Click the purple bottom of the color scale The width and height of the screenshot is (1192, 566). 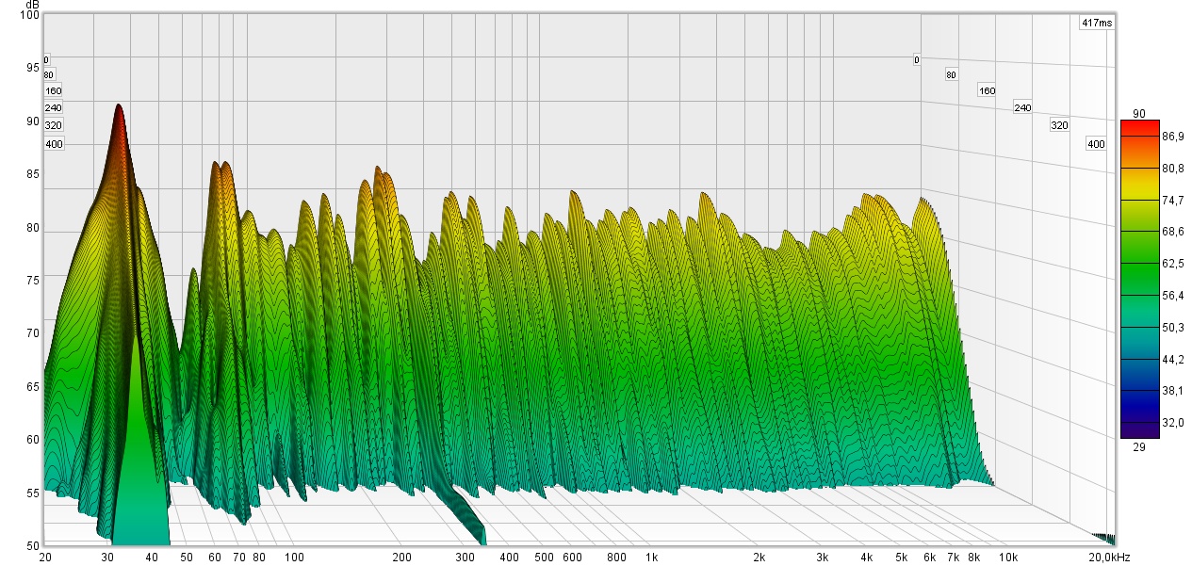(x=1138, y=433)
